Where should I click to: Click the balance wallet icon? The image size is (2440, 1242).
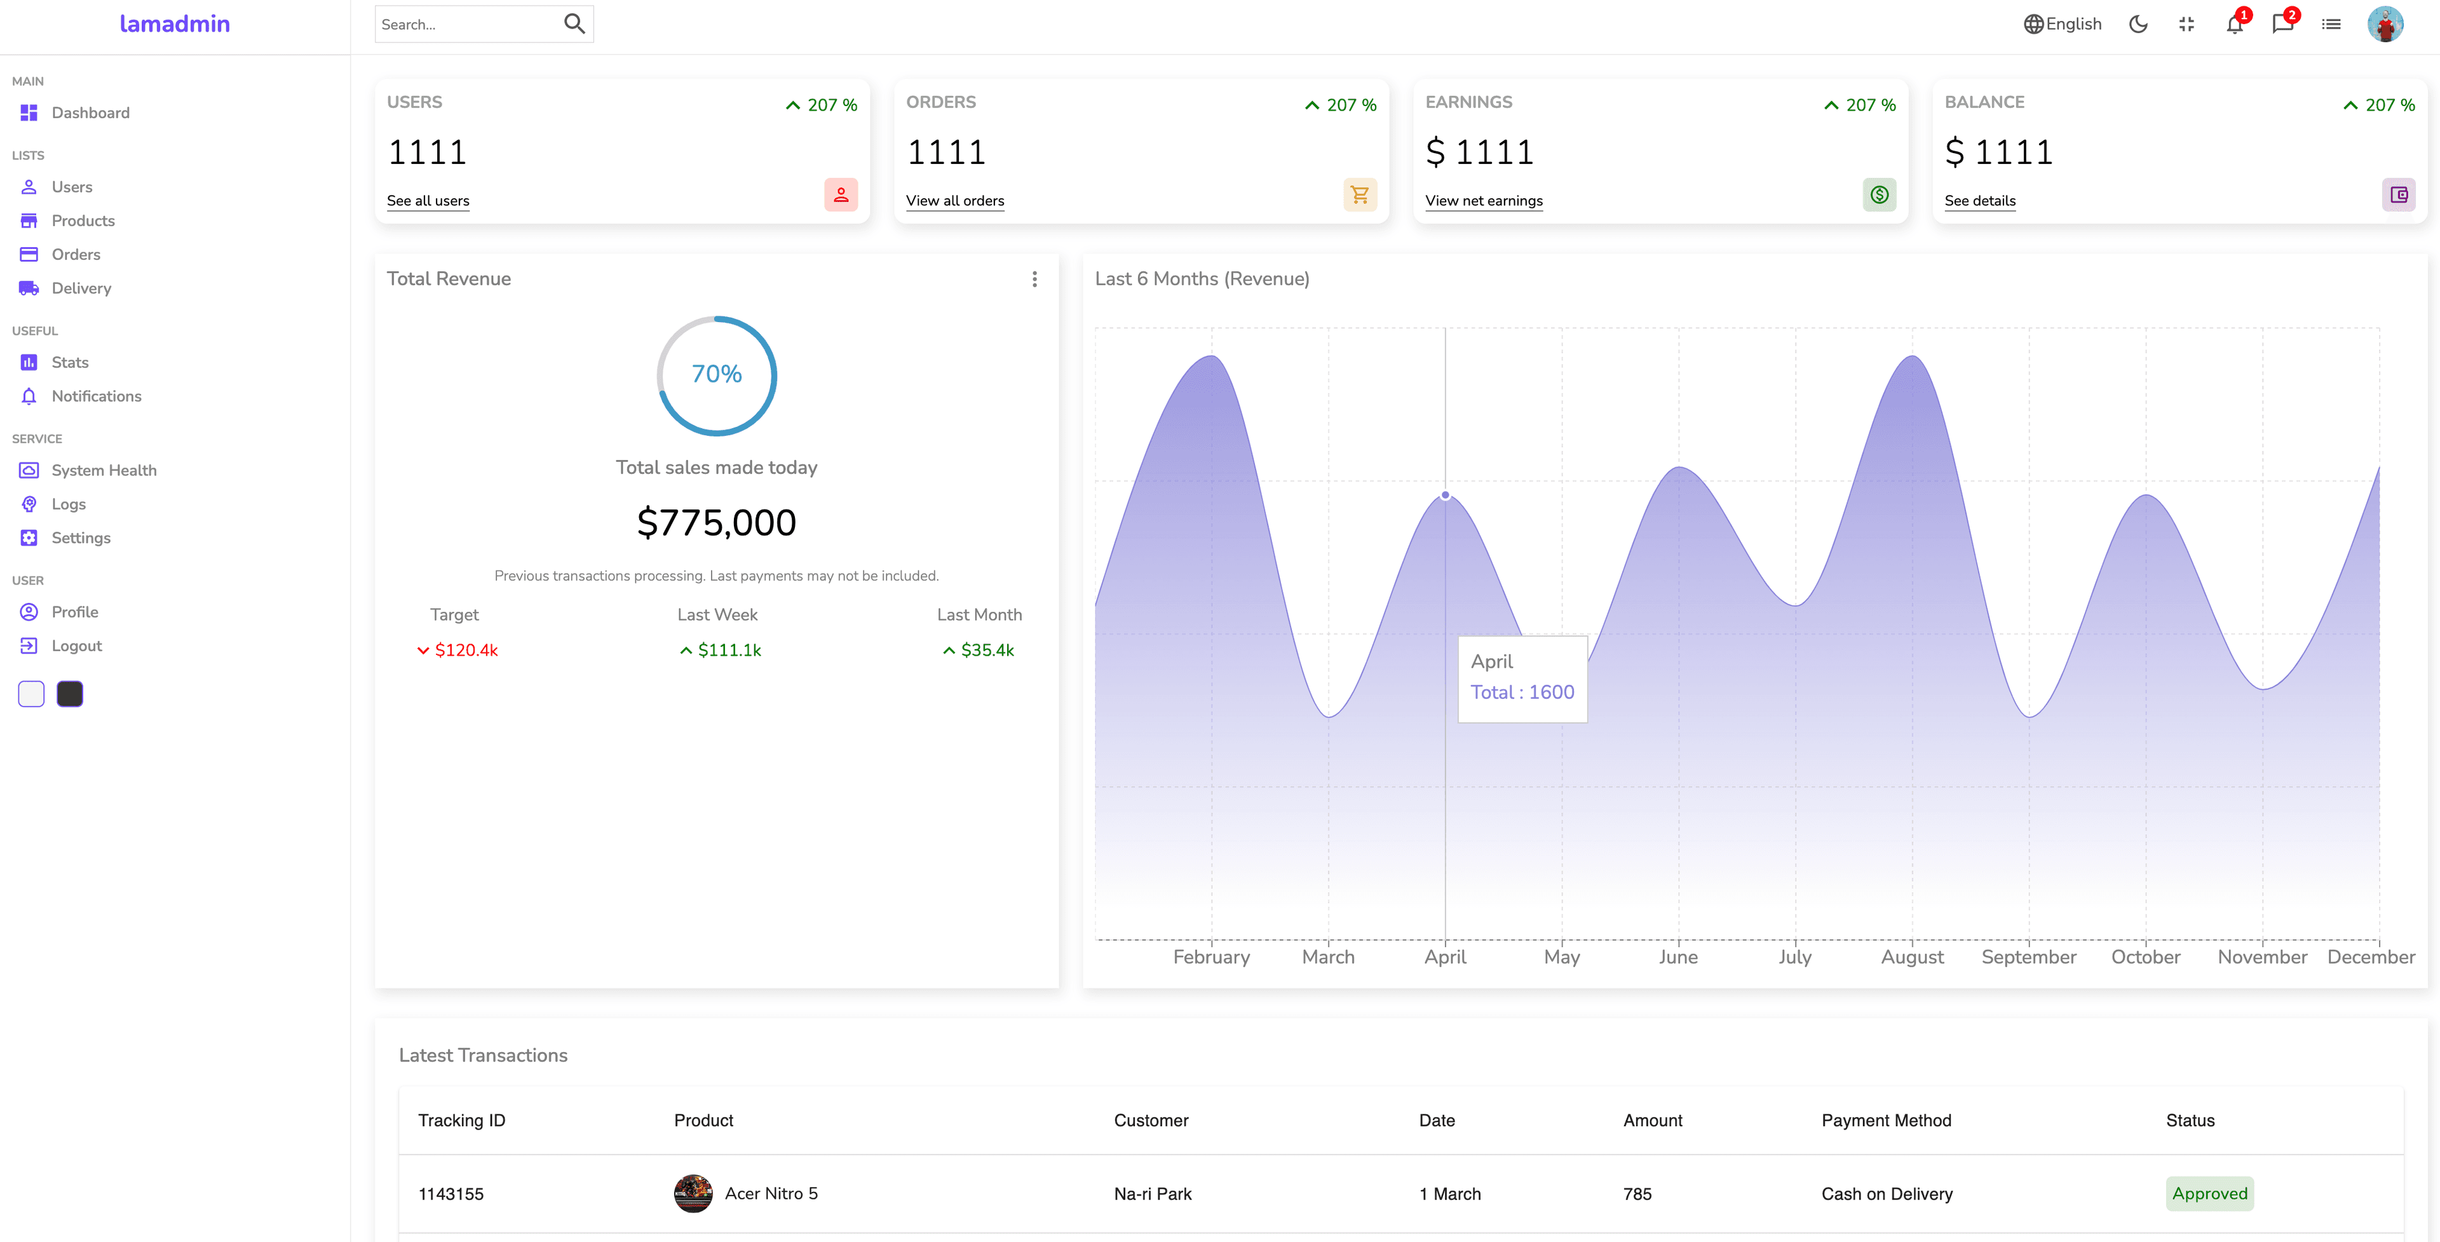(2398, 195)
